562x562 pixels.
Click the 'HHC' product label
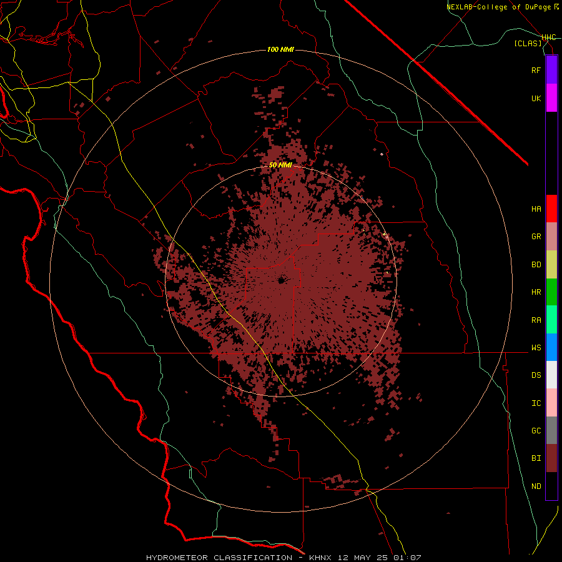[549, 37]
